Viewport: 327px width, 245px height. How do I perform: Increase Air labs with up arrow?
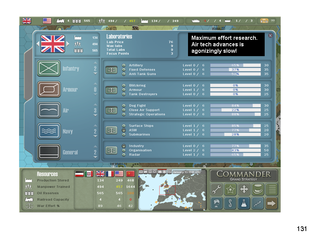(x=95, y=104)
